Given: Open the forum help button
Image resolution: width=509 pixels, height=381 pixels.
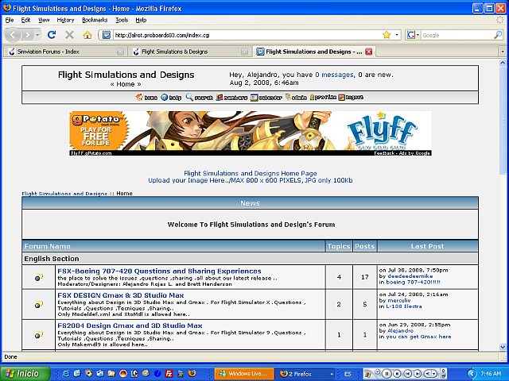Looking at the screenshot, I should coord(171,97).
